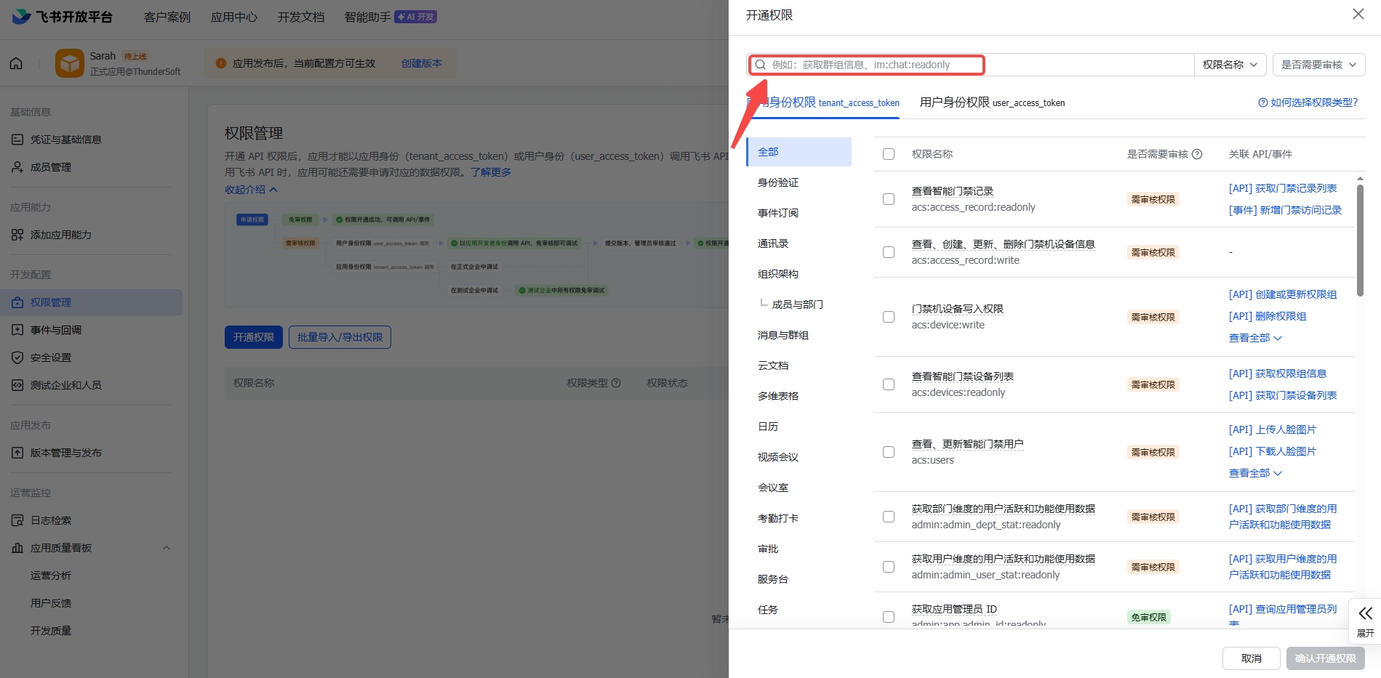Toggle the select-all checkbox in table header
Image resolution: width=1381 pixels, height=678 pixels.
click(889, 154)
